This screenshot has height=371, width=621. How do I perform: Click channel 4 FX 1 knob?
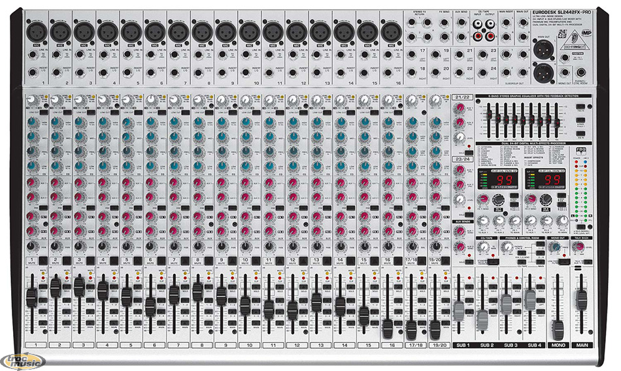click(x=103, y=216)
